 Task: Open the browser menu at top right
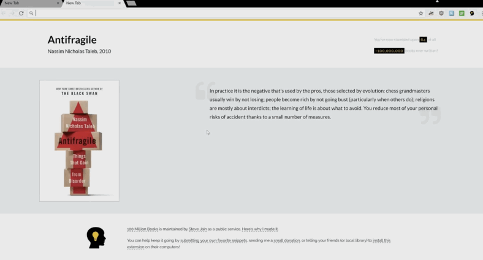coord(481,13)
